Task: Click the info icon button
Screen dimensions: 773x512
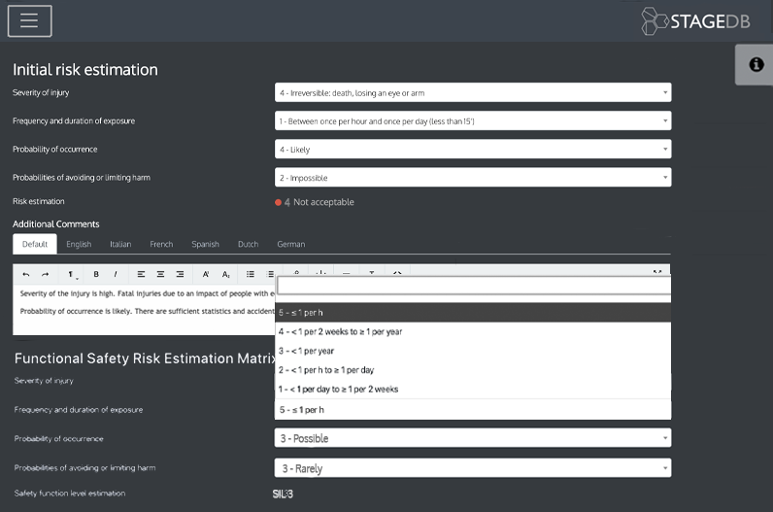Action: coord(756,64)
